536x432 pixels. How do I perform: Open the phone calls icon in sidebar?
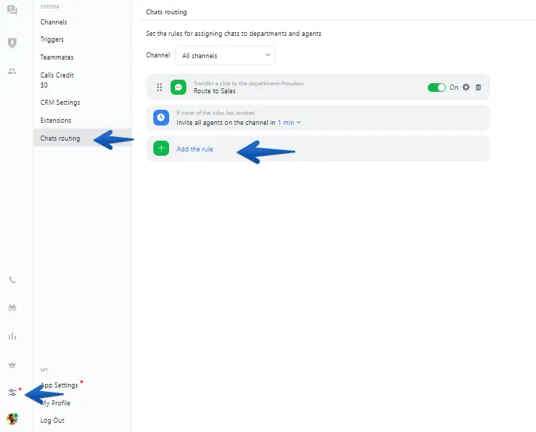[x=12, y=280]
